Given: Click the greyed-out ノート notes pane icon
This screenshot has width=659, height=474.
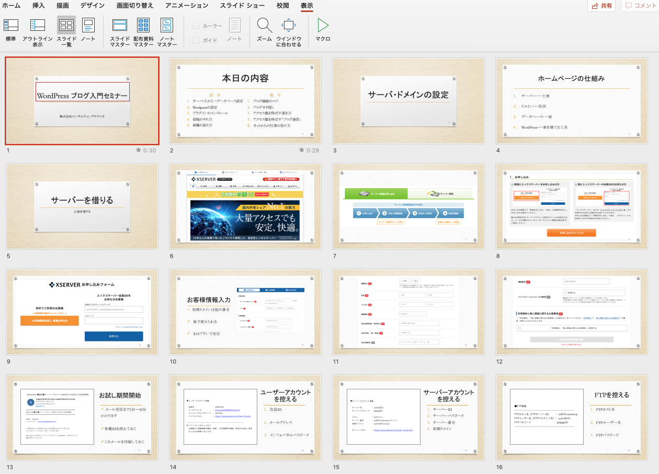Looking at the screenshot, I should pyautogui.click(x=234, y=30).
